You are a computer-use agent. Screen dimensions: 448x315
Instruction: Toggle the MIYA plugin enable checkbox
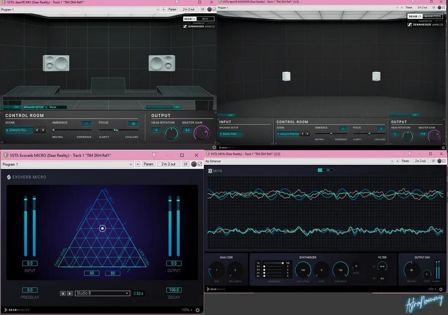[x=444, y=161]
